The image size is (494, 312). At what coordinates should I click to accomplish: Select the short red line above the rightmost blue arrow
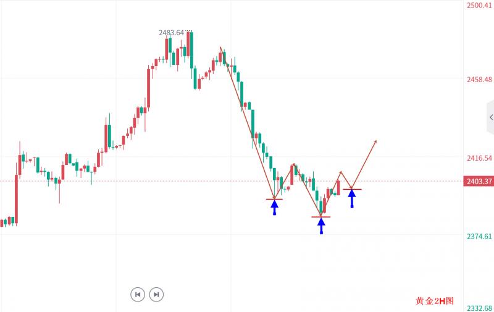pyautogui.click(x=352, y=188)
